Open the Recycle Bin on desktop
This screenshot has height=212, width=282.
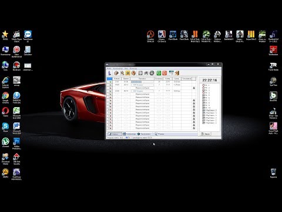click(x=273, y=173)
